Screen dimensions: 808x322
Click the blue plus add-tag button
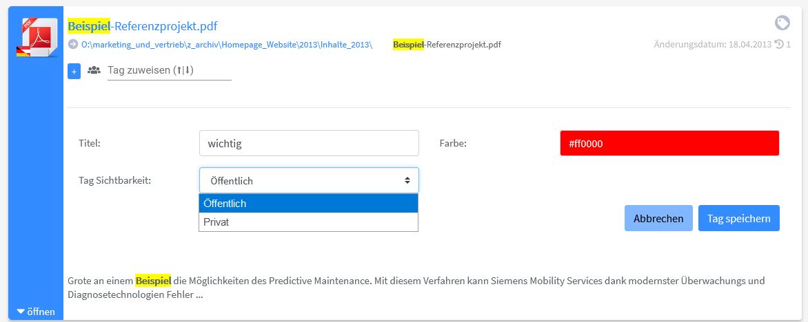(74, 72)
